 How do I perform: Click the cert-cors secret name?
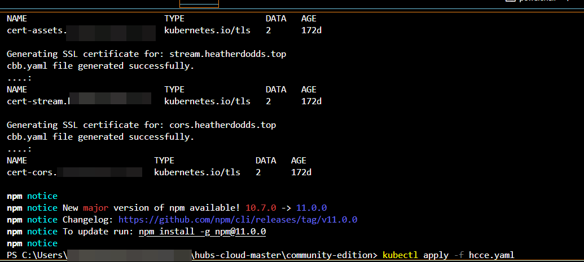[x=32, y=172]
